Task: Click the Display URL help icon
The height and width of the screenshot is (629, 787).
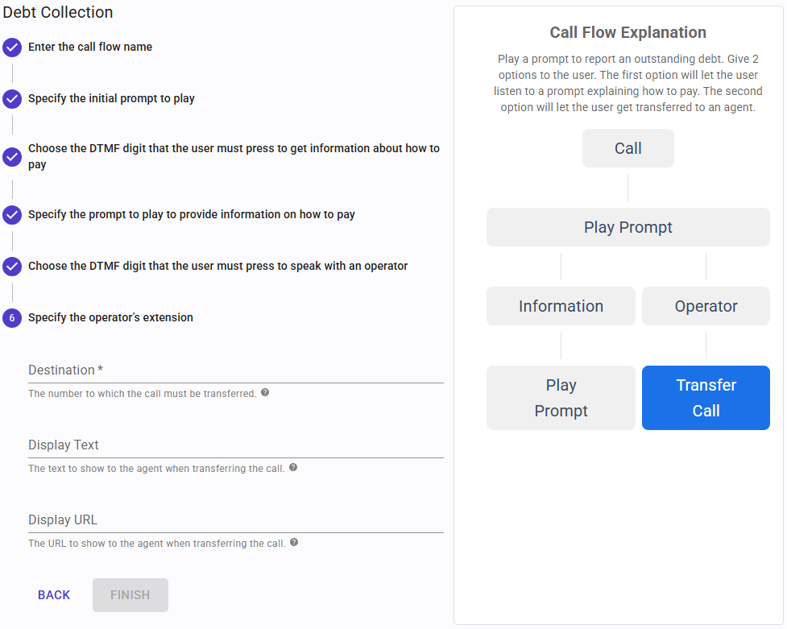Action: click(294, 542)
